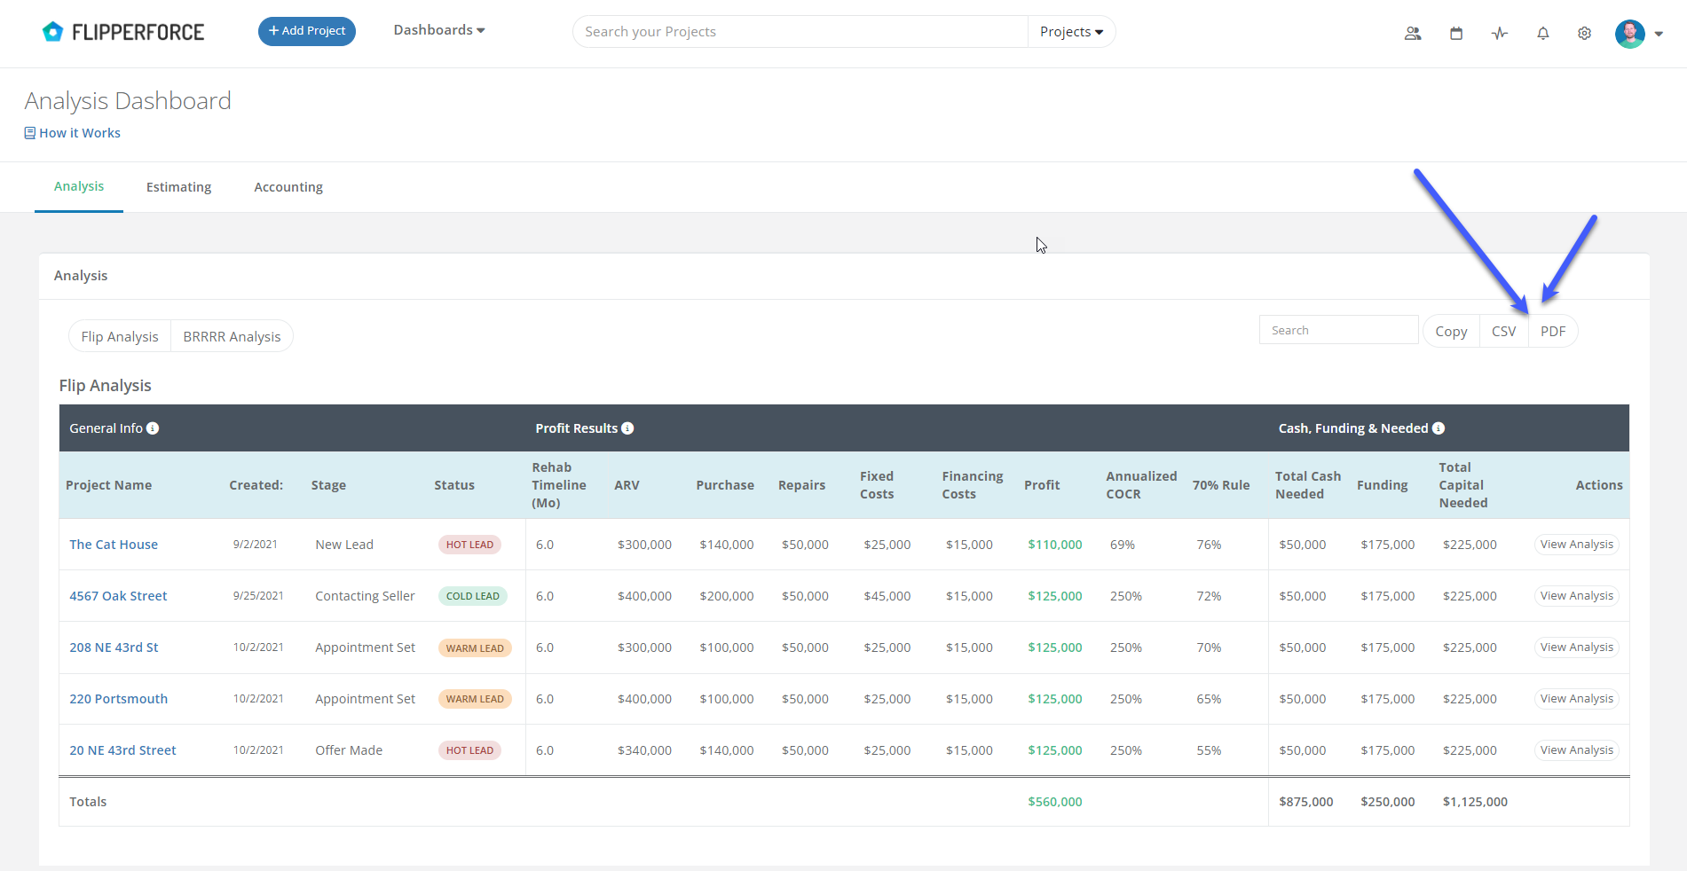This screenshot has width=1687, height=871.
Task: Open the Dashboards dropdown menu
Action: coord(439,30)
